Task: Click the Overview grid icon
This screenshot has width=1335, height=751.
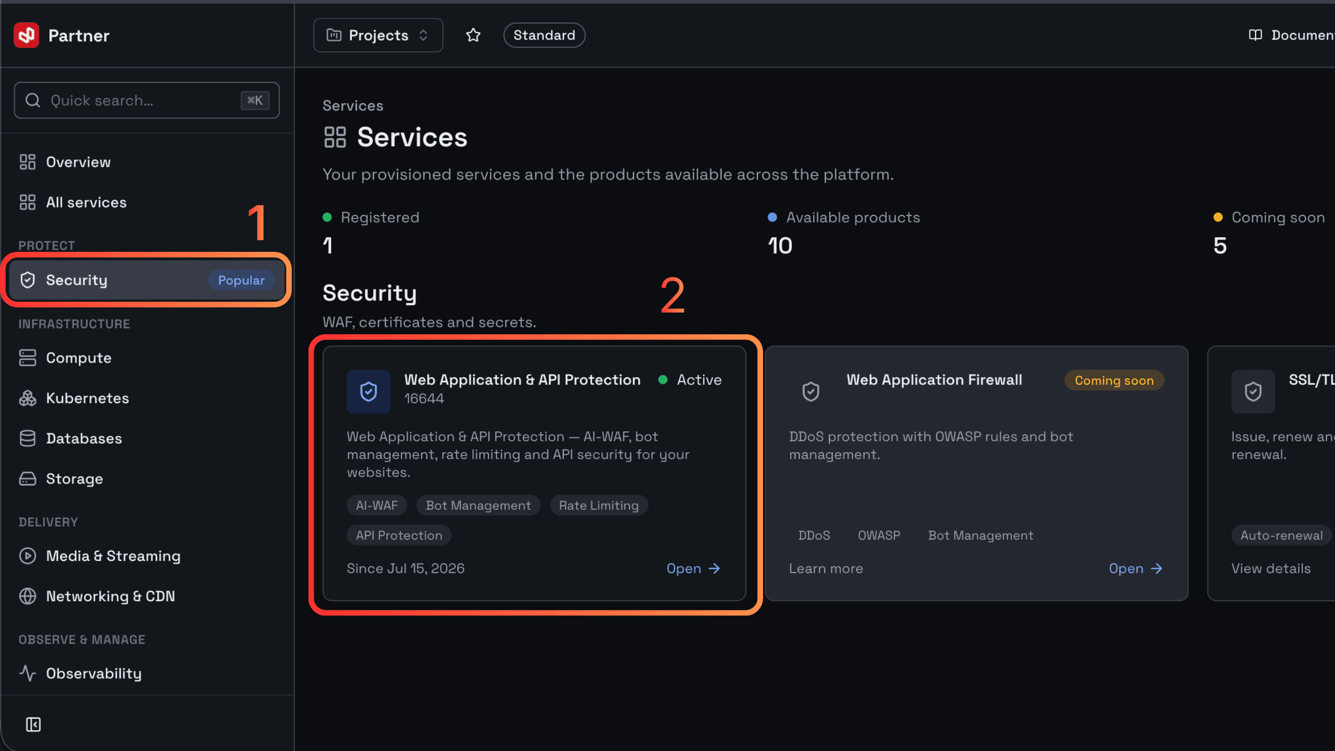Action: coord(27,162)
